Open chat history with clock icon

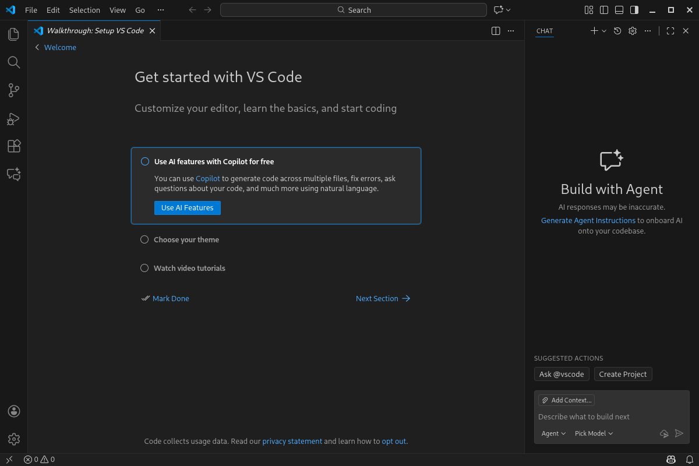(617, 31)
